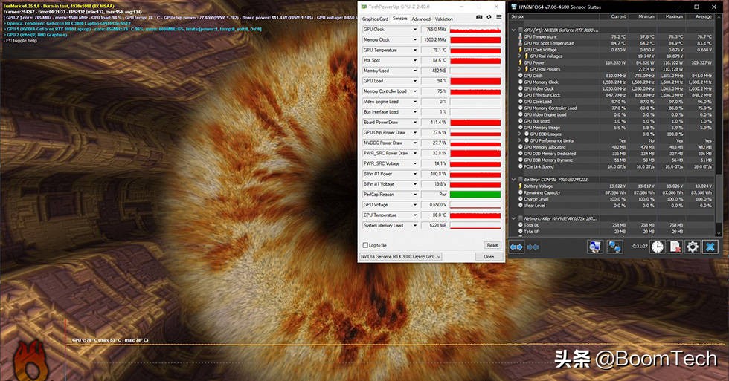Collapse the Battery COMPAL sensor group
The width and height of the screenshot is (729, 381).
pyautogui.click(x=514, y=179)
